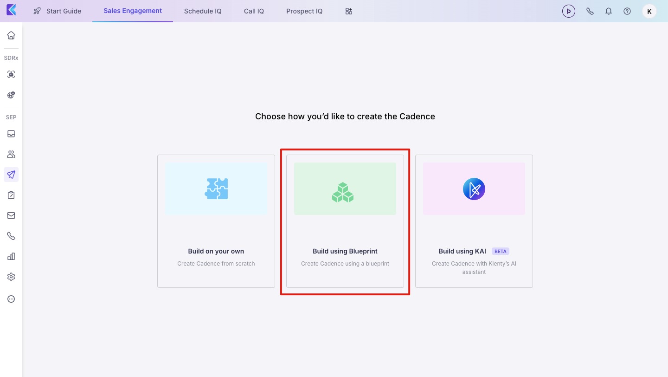Click the green blocks Blueprint illustration
Screen dimensions: 668x377
coord(343,192)
